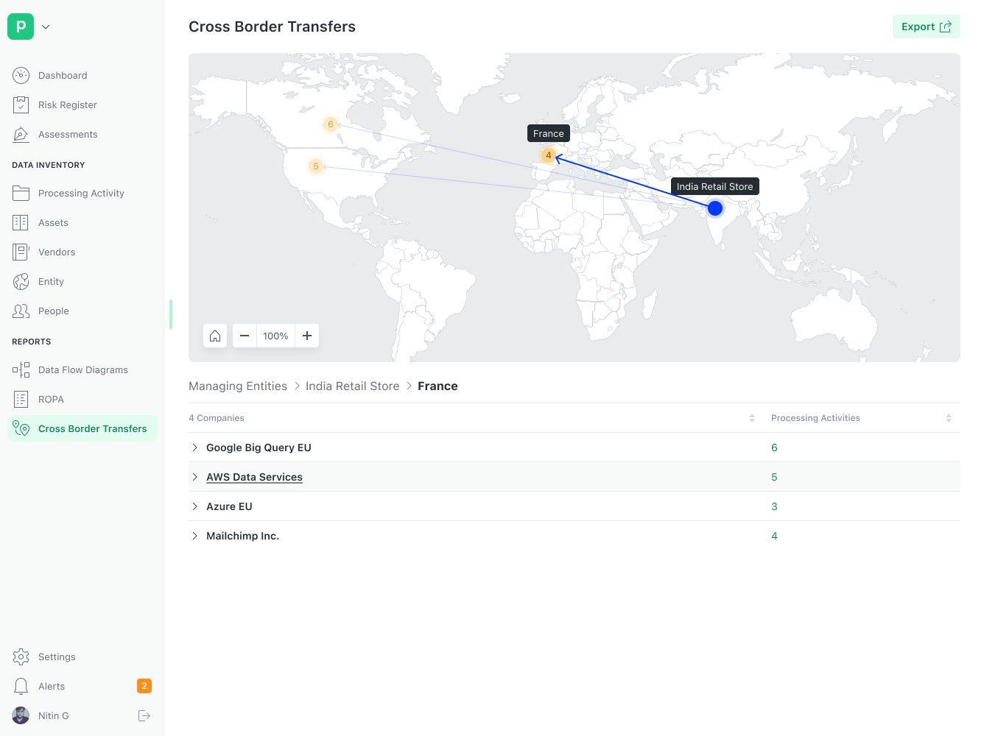This screenshot has width=984, height=736.
Task: Open the ROPA report icon
Action: coord(21,399)
